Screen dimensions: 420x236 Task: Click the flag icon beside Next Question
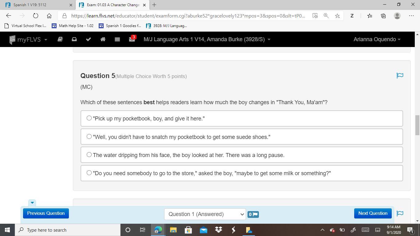point(400,213)
